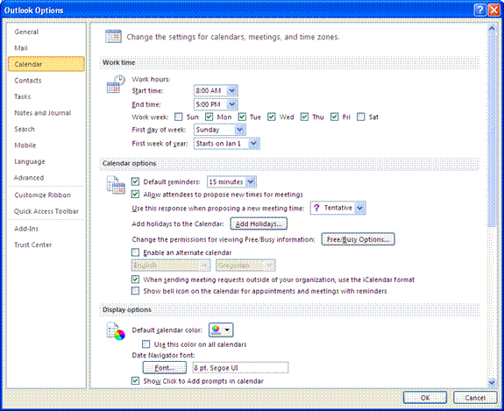Toggle the Sun work week checkbox
Screen dimensions: 504x411
(x=179, y=117)
